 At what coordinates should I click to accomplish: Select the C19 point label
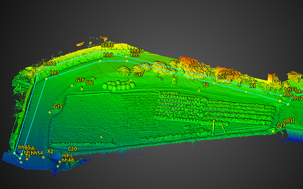coord(281,125)
